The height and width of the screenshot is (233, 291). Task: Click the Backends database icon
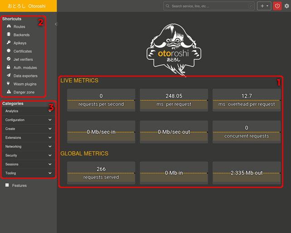(x=9, y=34)
